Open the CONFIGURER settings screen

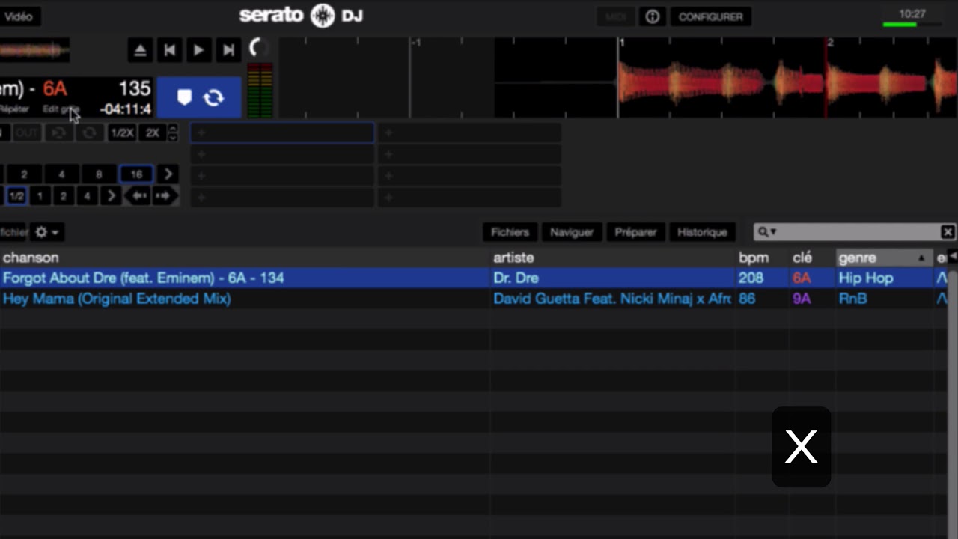710,16
